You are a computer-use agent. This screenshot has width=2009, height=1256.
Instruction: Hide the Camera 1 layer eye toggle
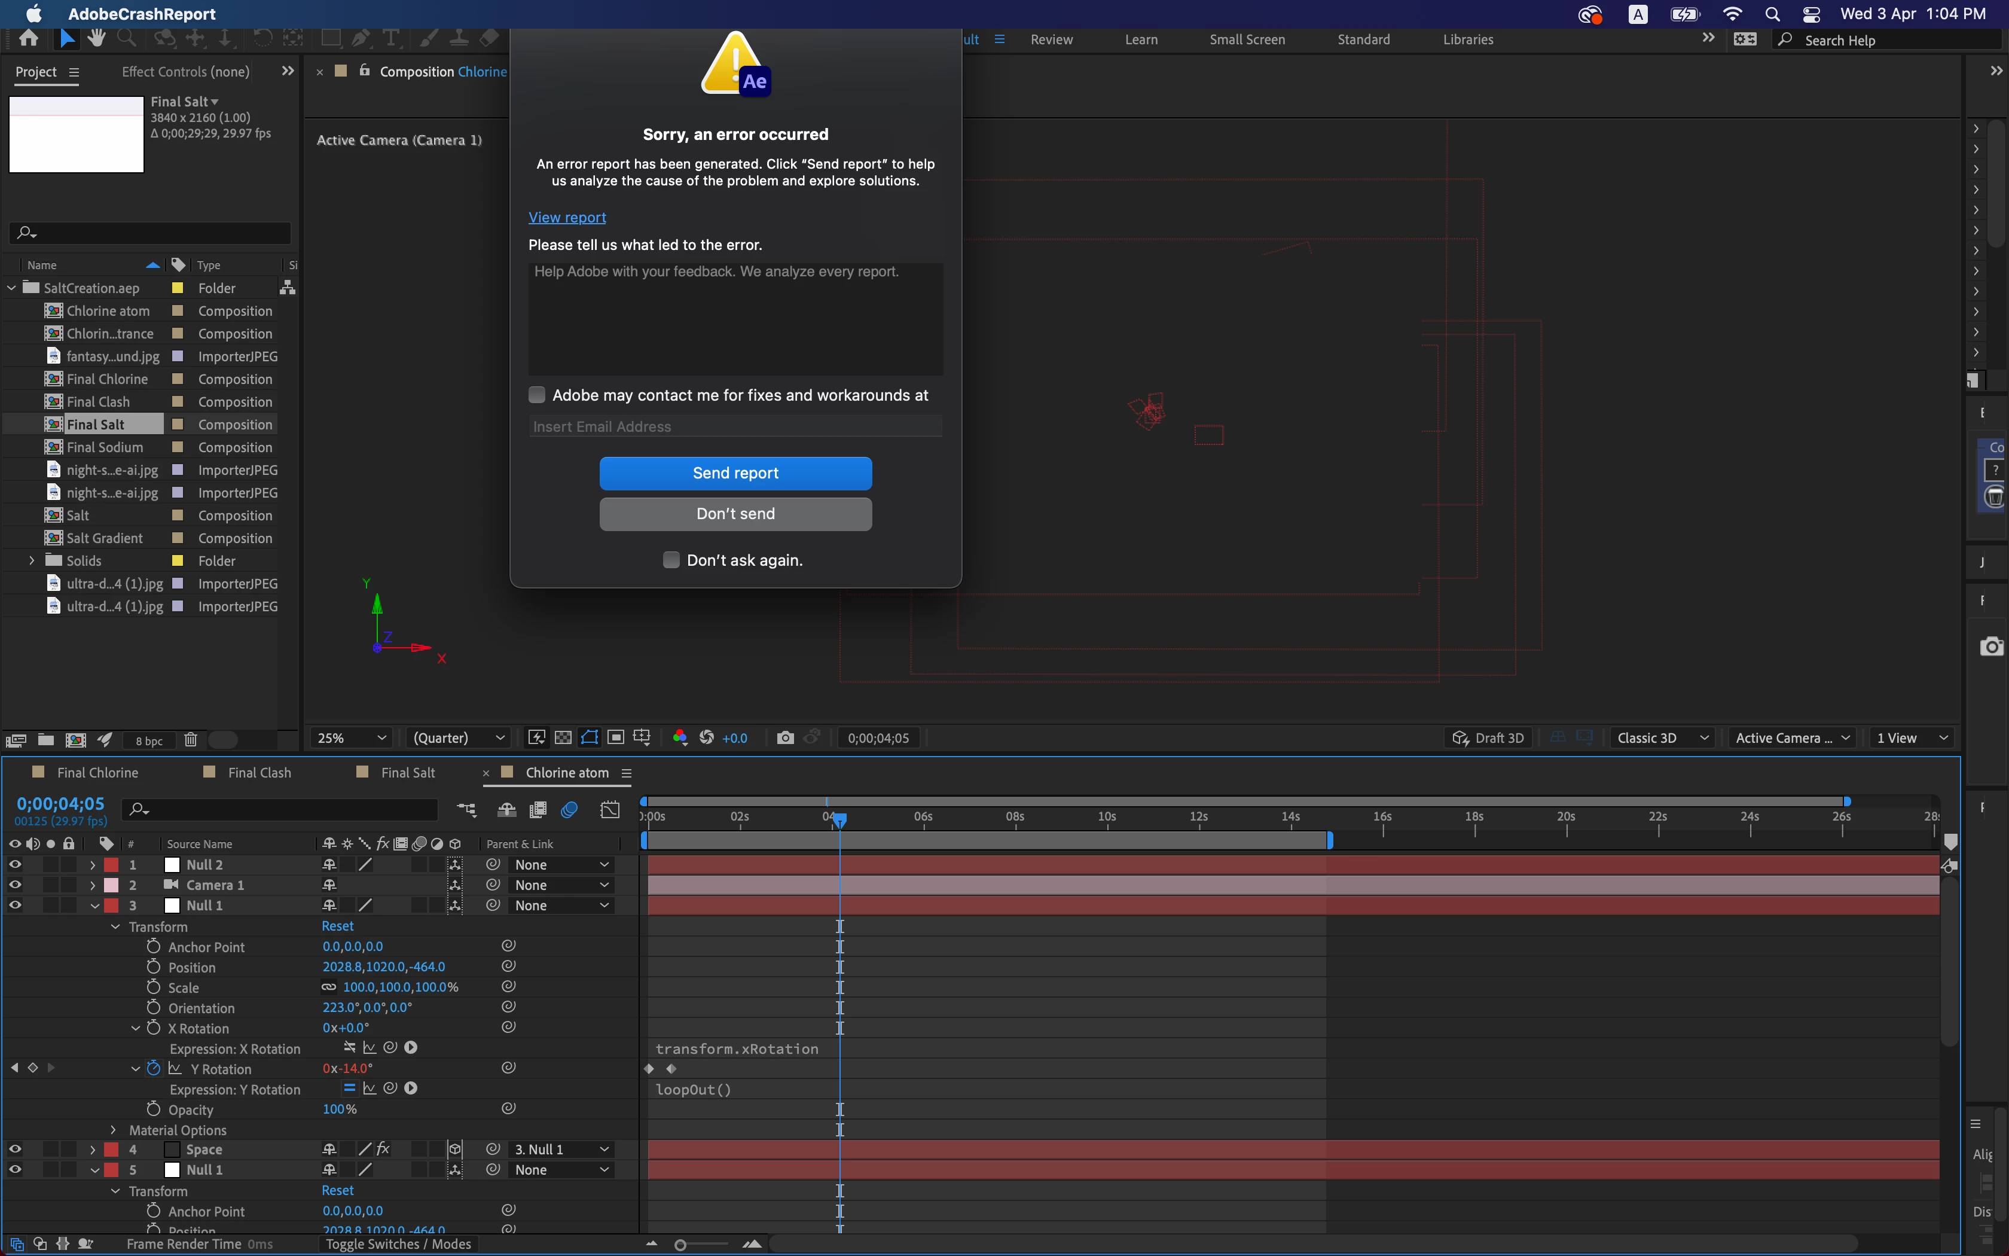(15, 885)
